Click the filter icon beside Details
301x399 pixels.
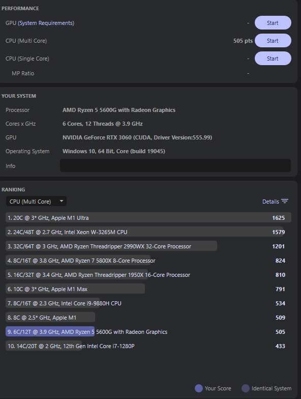coord(285,202)
